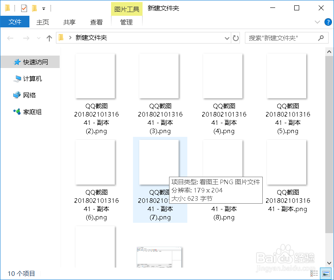334x280 pixels.
Task: Switch to the 共享 ribbon tab
Action: (70, 22)
